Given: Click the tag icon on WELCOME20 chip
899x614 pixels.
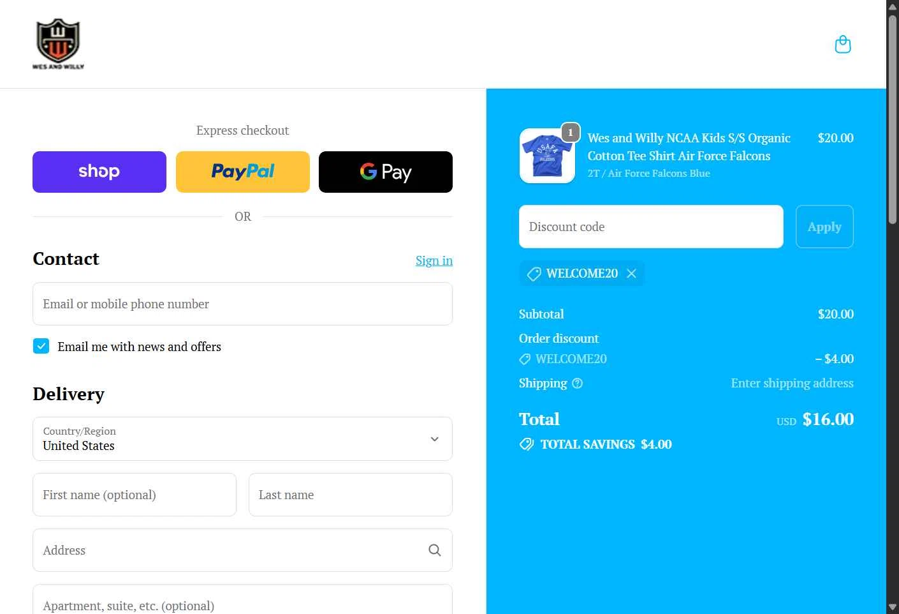Looking at the screenshot, I should pyautogui.click(x=534, y=274).
